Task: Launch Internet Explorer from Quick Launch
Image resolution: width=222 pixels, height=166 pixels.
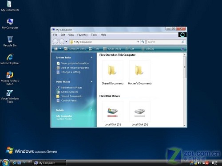Action: click(x=14, y=163)
